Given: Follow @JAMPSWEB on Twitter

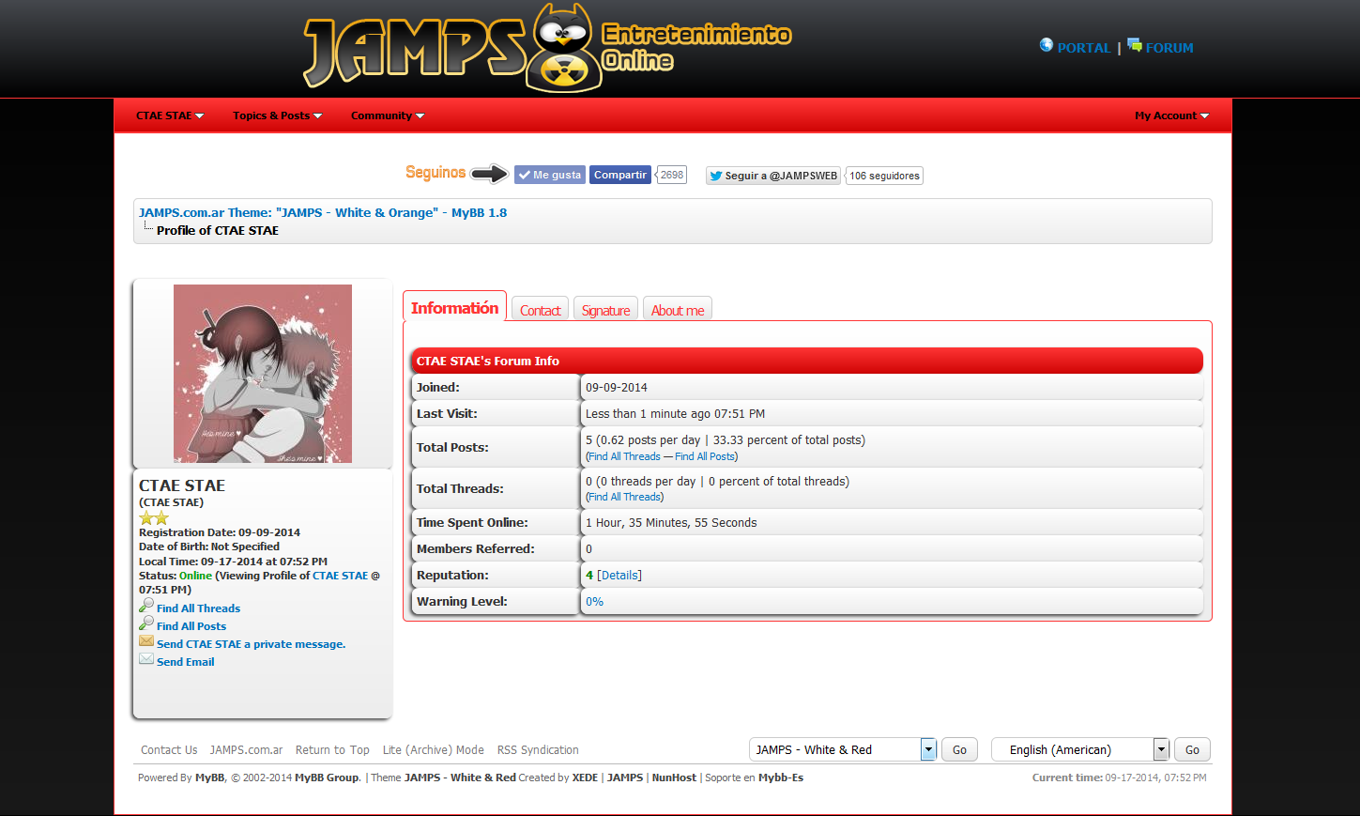Looking at the screenshot, I should [773, 176].
